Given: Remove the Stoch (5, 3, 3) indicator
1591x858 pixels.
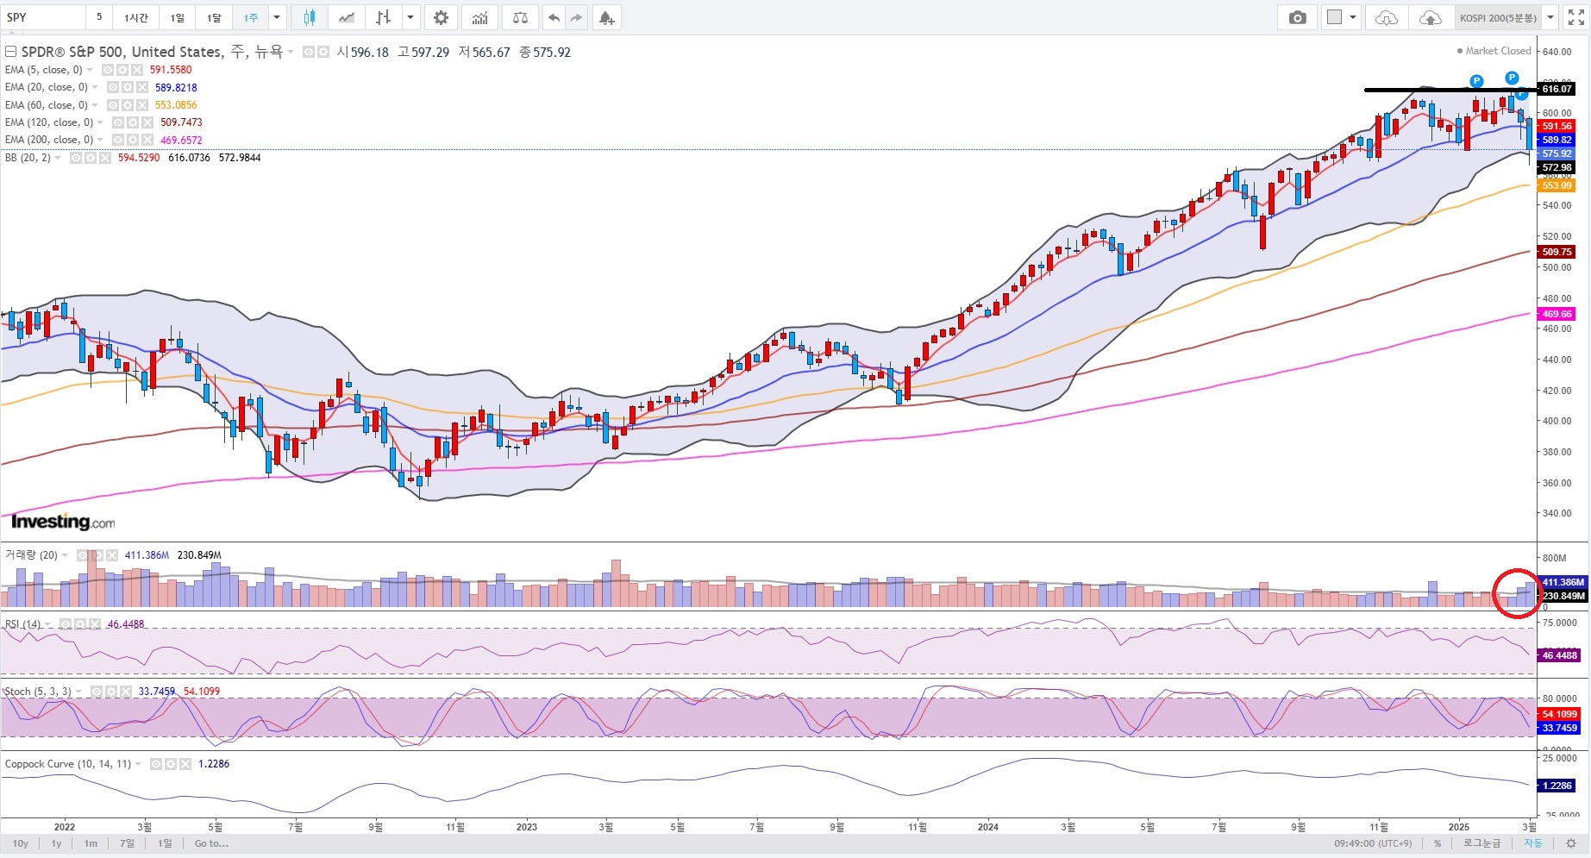Looking at the screenshot, I should [x=125, y=692].
